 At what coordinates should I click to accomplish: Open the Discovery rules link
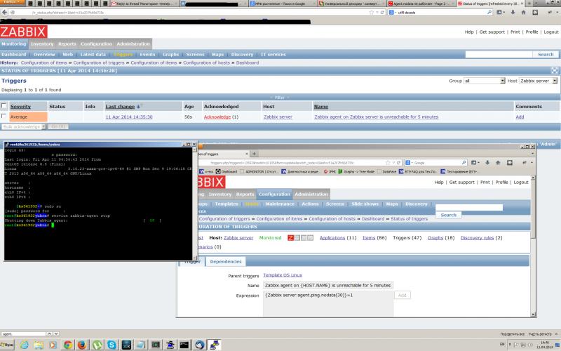[x=478, y=237]
